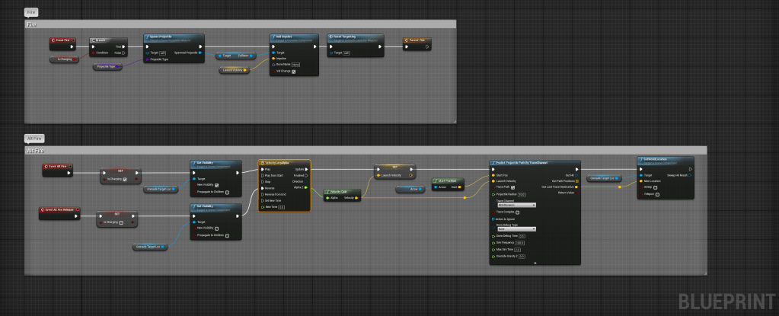The width and height of the screenshot is (779, 316).
Task: Click the Out Path Positions array pin
Action: tap(576, 180)
